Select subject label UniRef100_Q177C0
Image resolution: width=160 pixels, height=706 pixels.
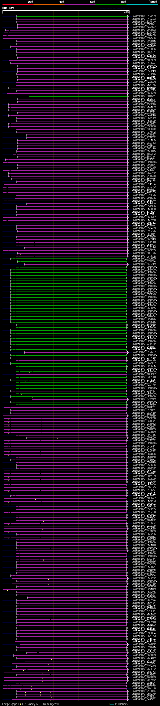click(143, 383)
